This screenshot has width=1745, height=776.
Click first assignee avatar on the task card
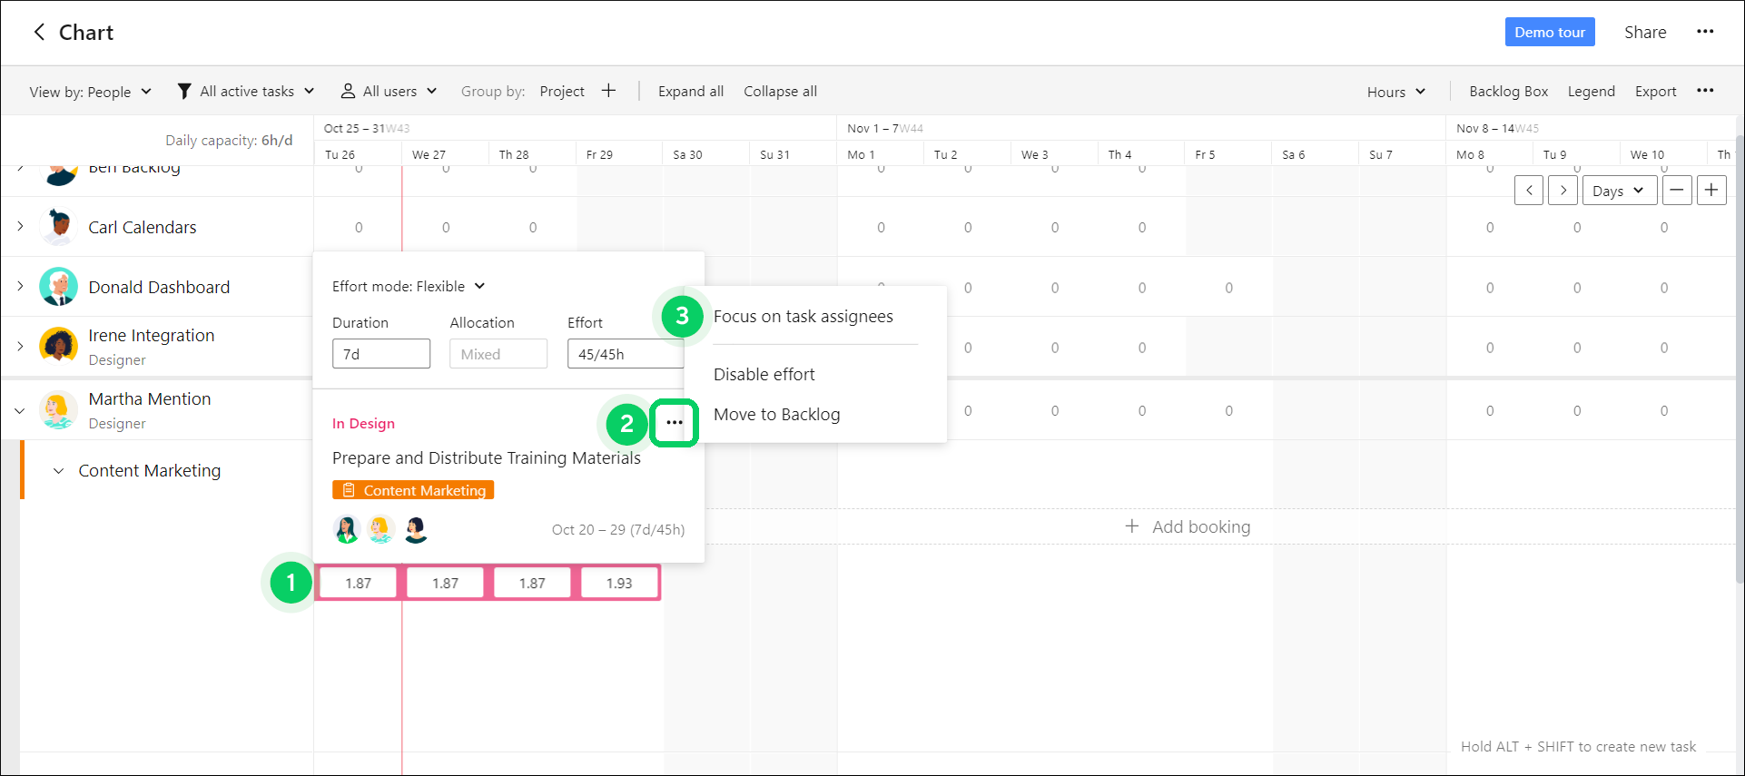click(347, 529)
